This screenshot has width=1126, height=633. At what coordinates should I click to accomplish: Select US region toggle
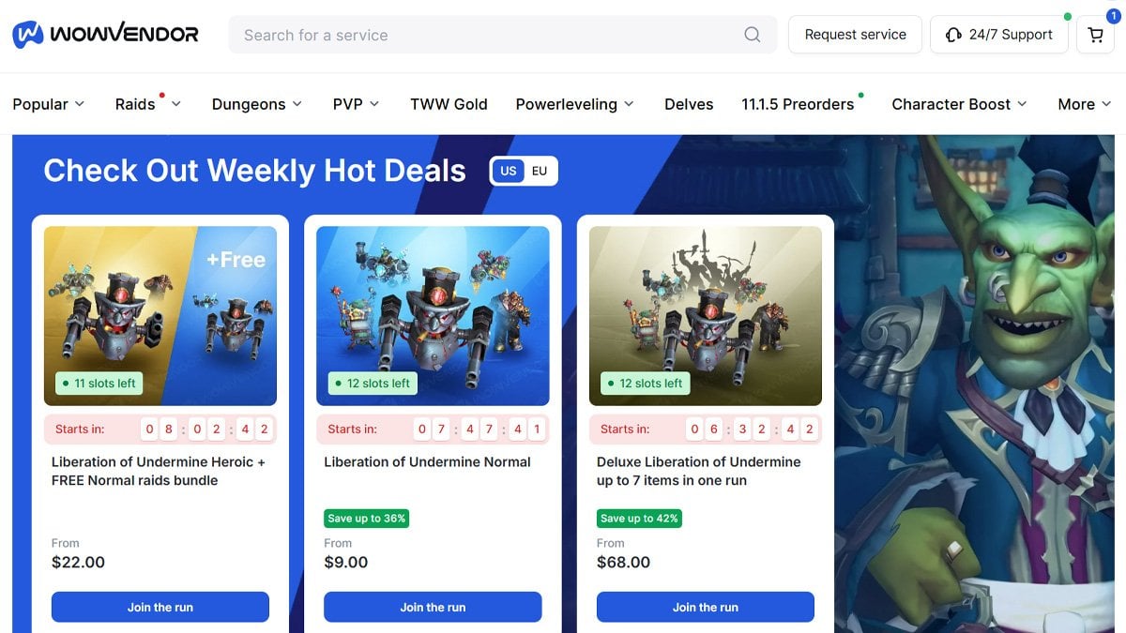(x=509, y=171)
